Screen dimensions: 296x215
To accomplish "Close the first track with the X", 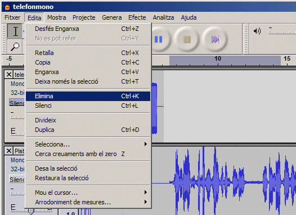I will [x=9, y=75].
